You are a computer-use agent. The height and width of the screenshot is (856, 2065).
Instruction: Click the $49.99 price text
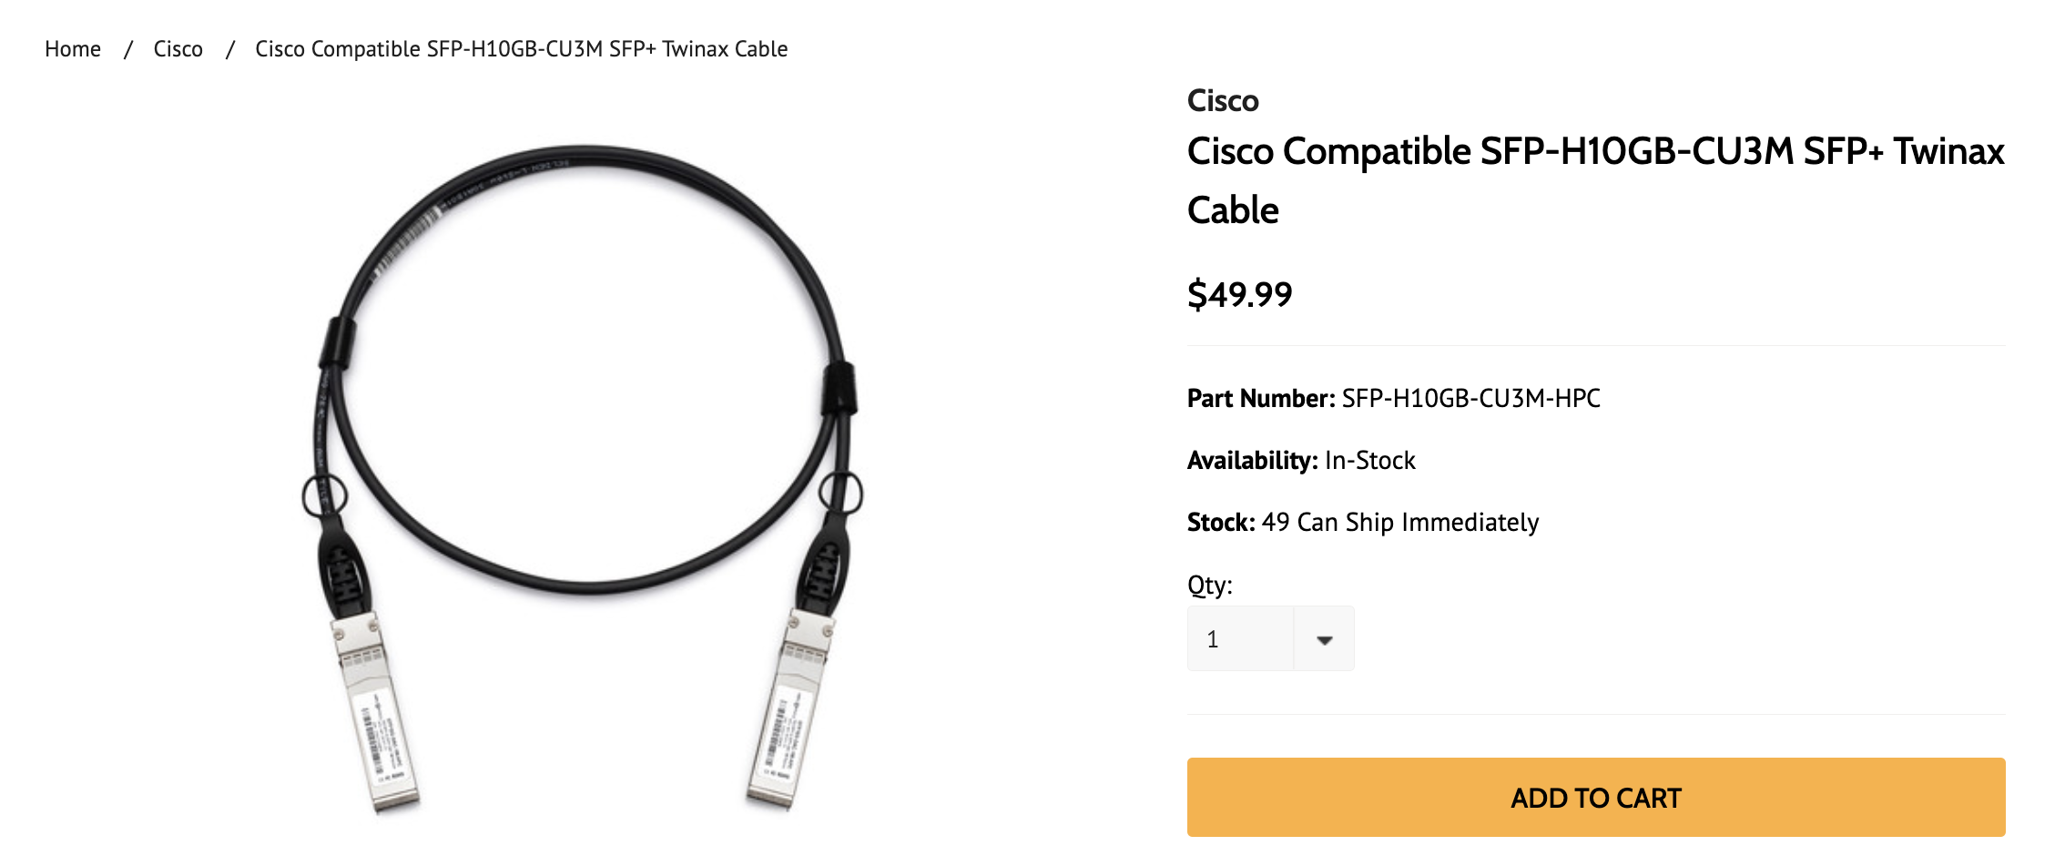tap(1239, 293)
